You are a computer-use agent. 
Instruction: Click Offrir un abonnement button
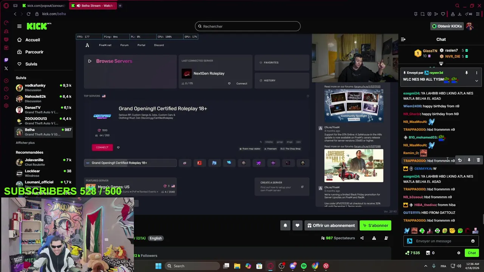[x=331, y=226]
